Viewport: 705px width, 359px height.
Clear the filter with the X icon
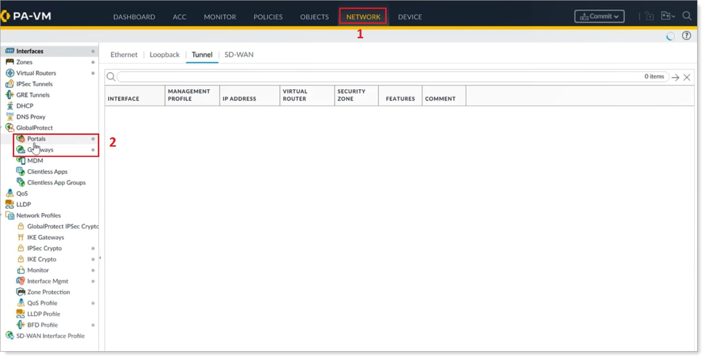pyautogui.click(x=687, y=77)
